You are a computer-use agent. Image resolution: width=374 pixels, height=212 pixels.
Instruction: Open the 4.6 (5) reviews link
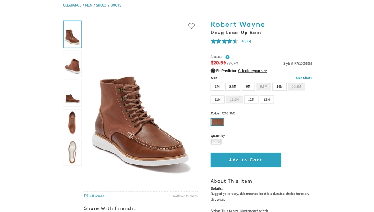246,41
